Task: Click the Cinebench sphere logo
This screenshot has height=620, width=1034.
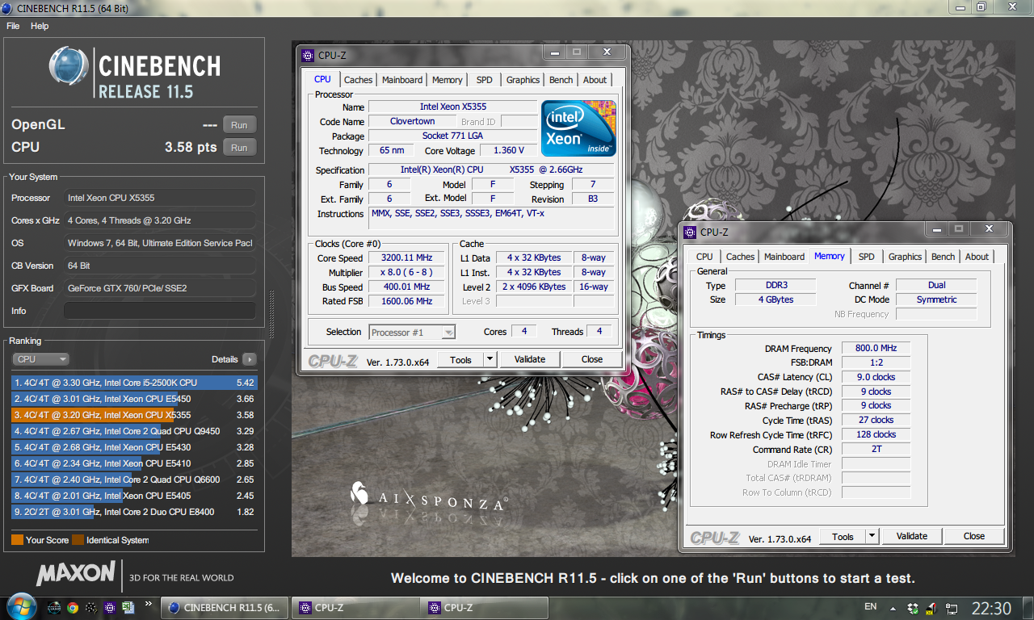Action: tap(69, 66)
